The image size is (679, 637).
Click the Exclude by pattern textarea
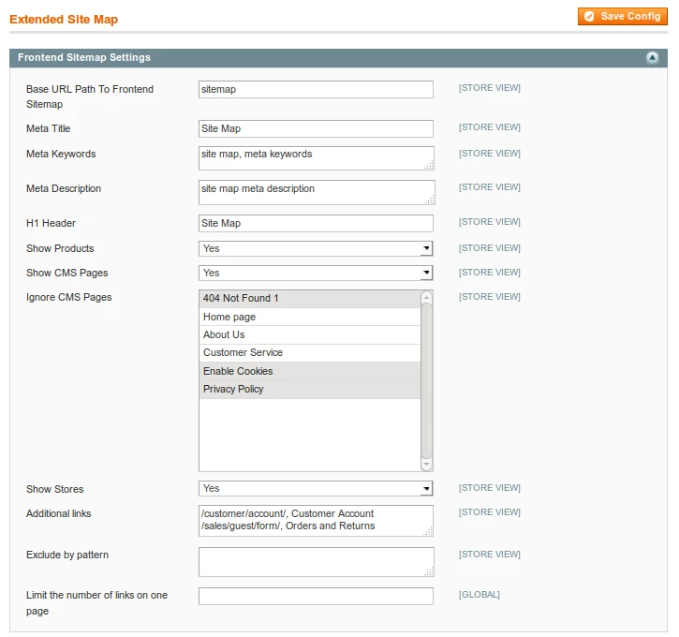click(x=316, y=561)
